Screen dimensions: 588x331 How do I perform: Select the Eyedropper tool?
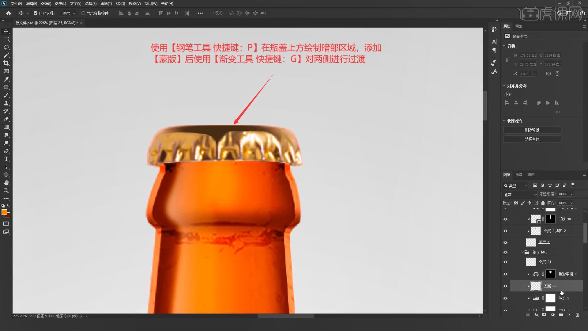click(x=6, y=79)
